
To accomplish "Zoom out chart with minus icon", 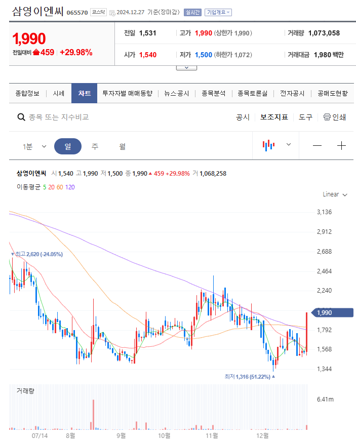I will coord(317,145).
